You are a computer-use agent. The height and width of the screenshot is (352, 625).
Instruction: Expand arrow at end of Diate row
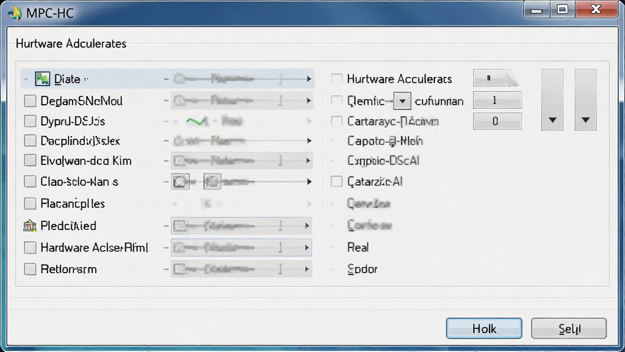tap(308, 79)
